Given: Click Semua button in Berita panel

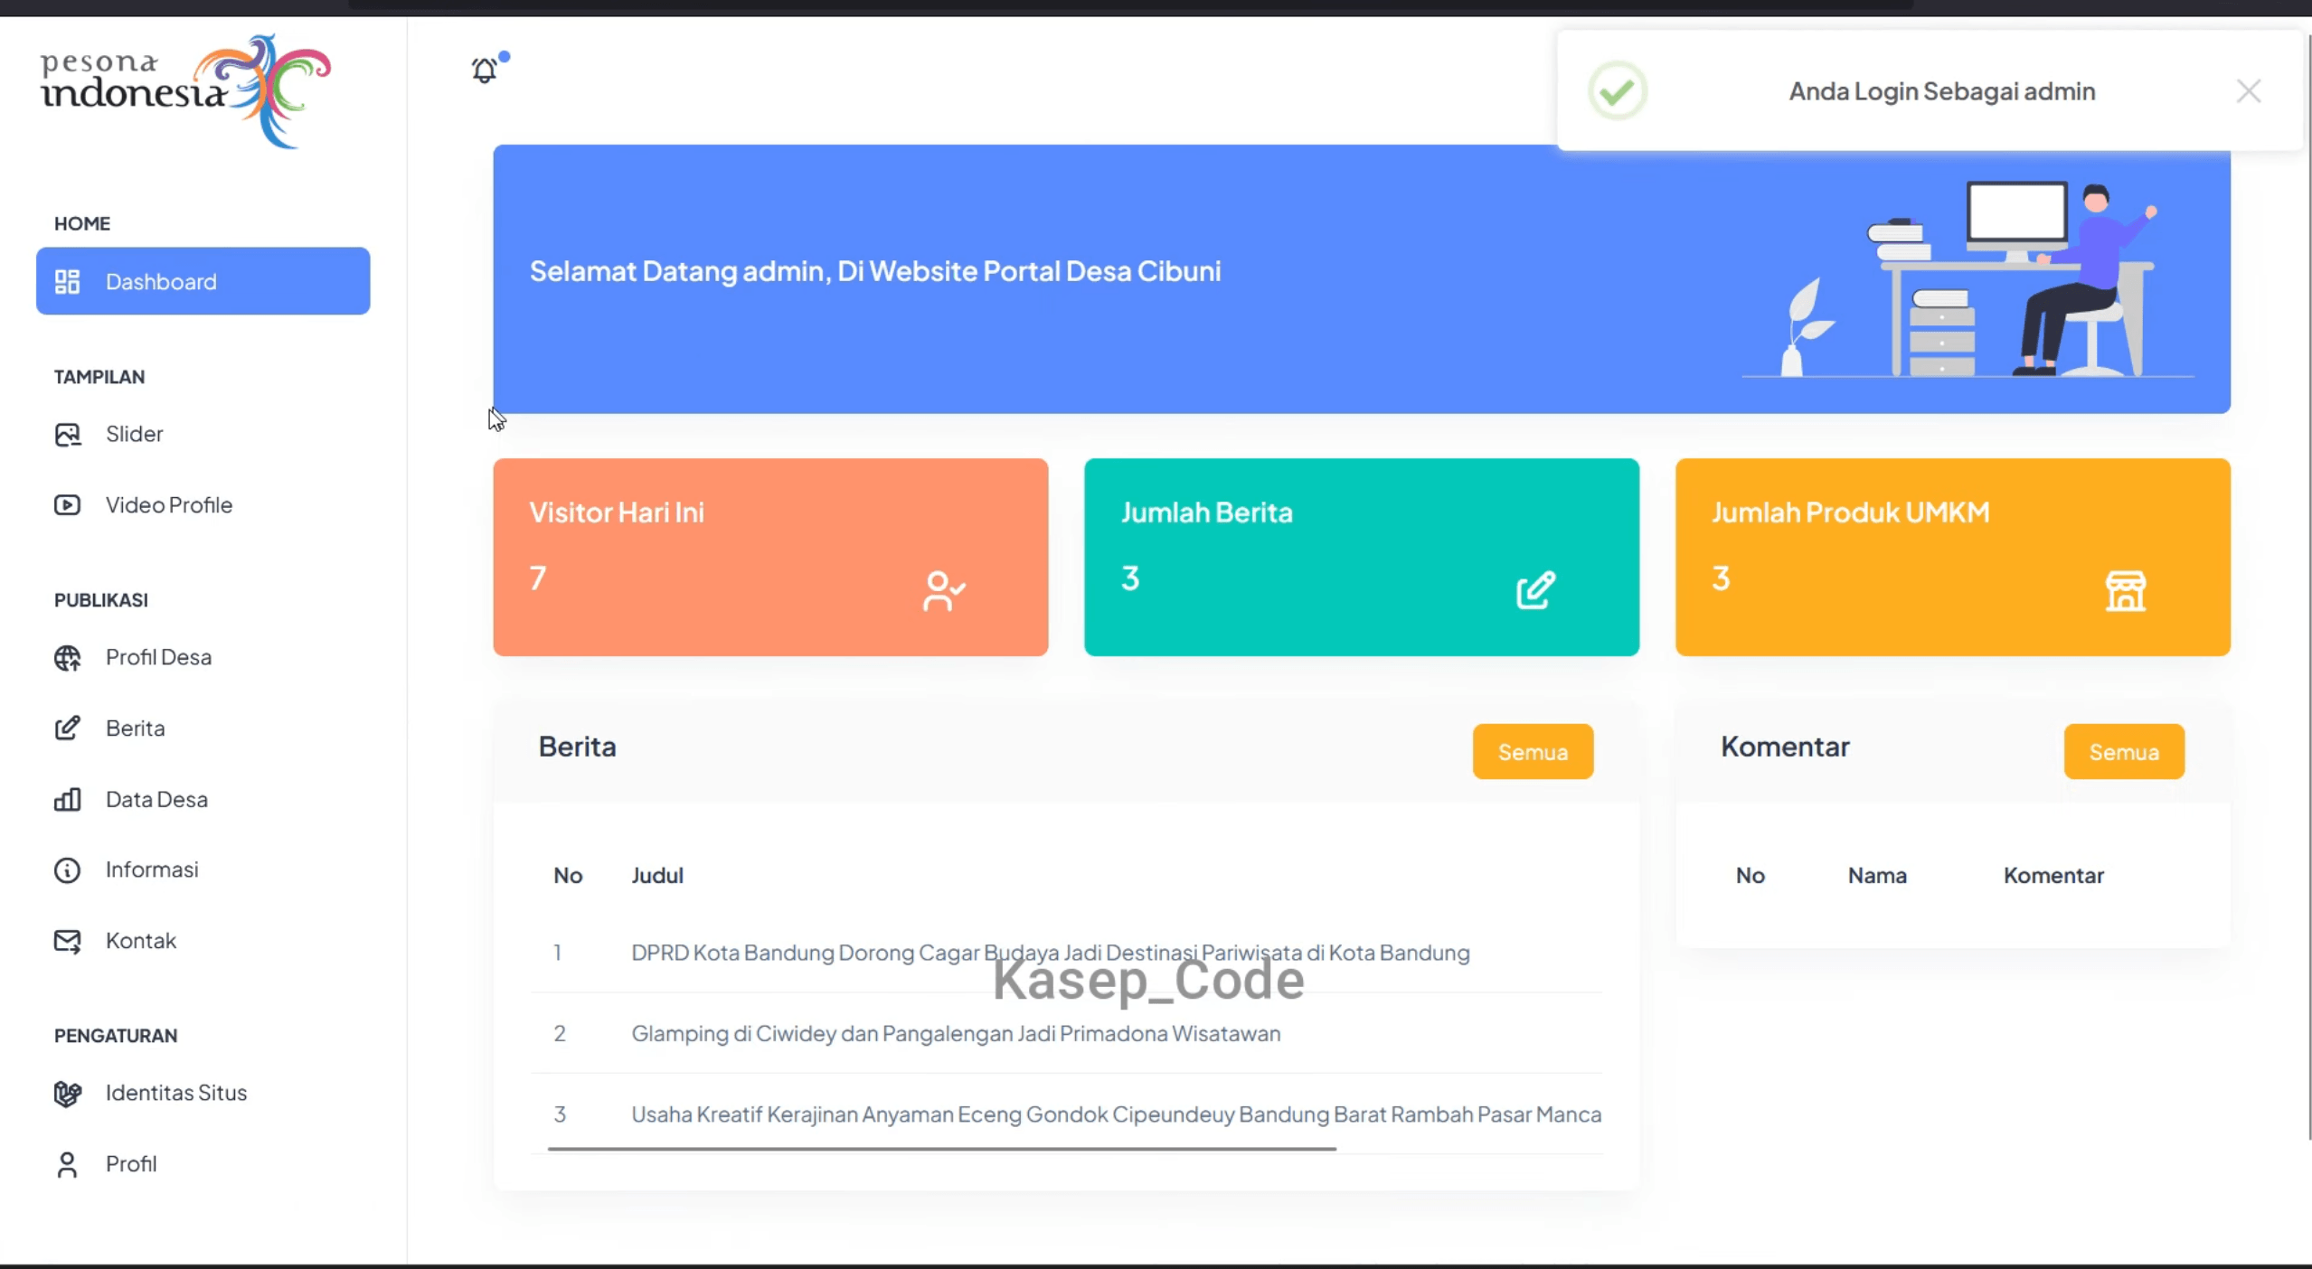Looking at the screenshot, I should (1533, 752).
